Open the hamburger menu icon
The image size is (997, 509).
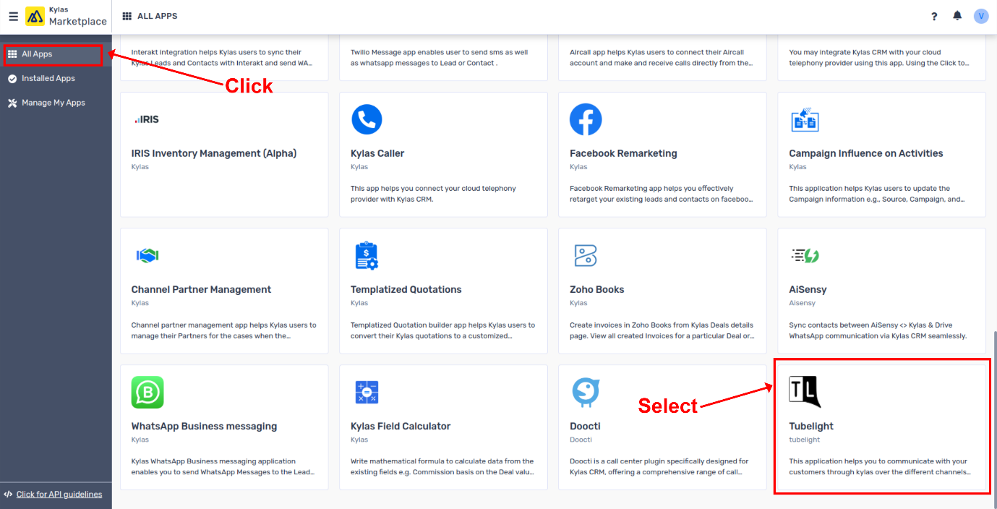13,17
